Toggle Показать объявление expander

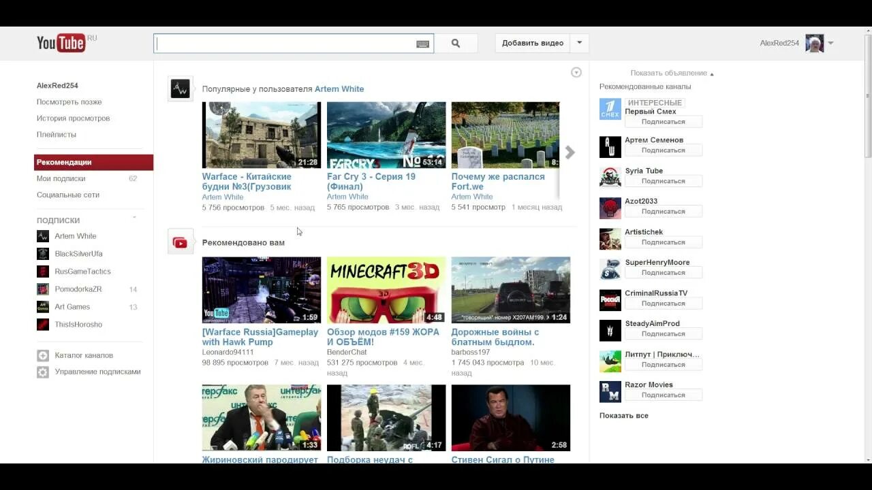point(672,73)
